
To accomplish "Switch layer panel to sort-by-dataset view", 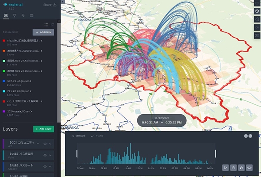I will [x=53, y=25].
